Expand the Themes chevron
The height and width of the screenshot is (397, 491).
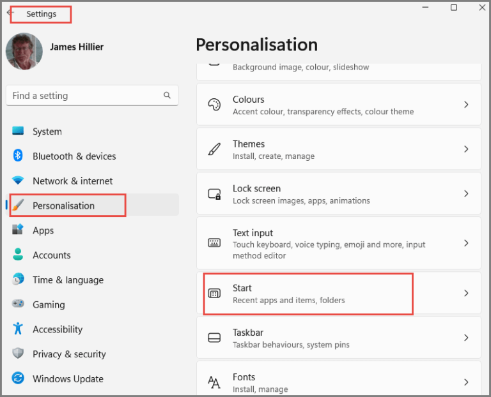coord(466,149)
